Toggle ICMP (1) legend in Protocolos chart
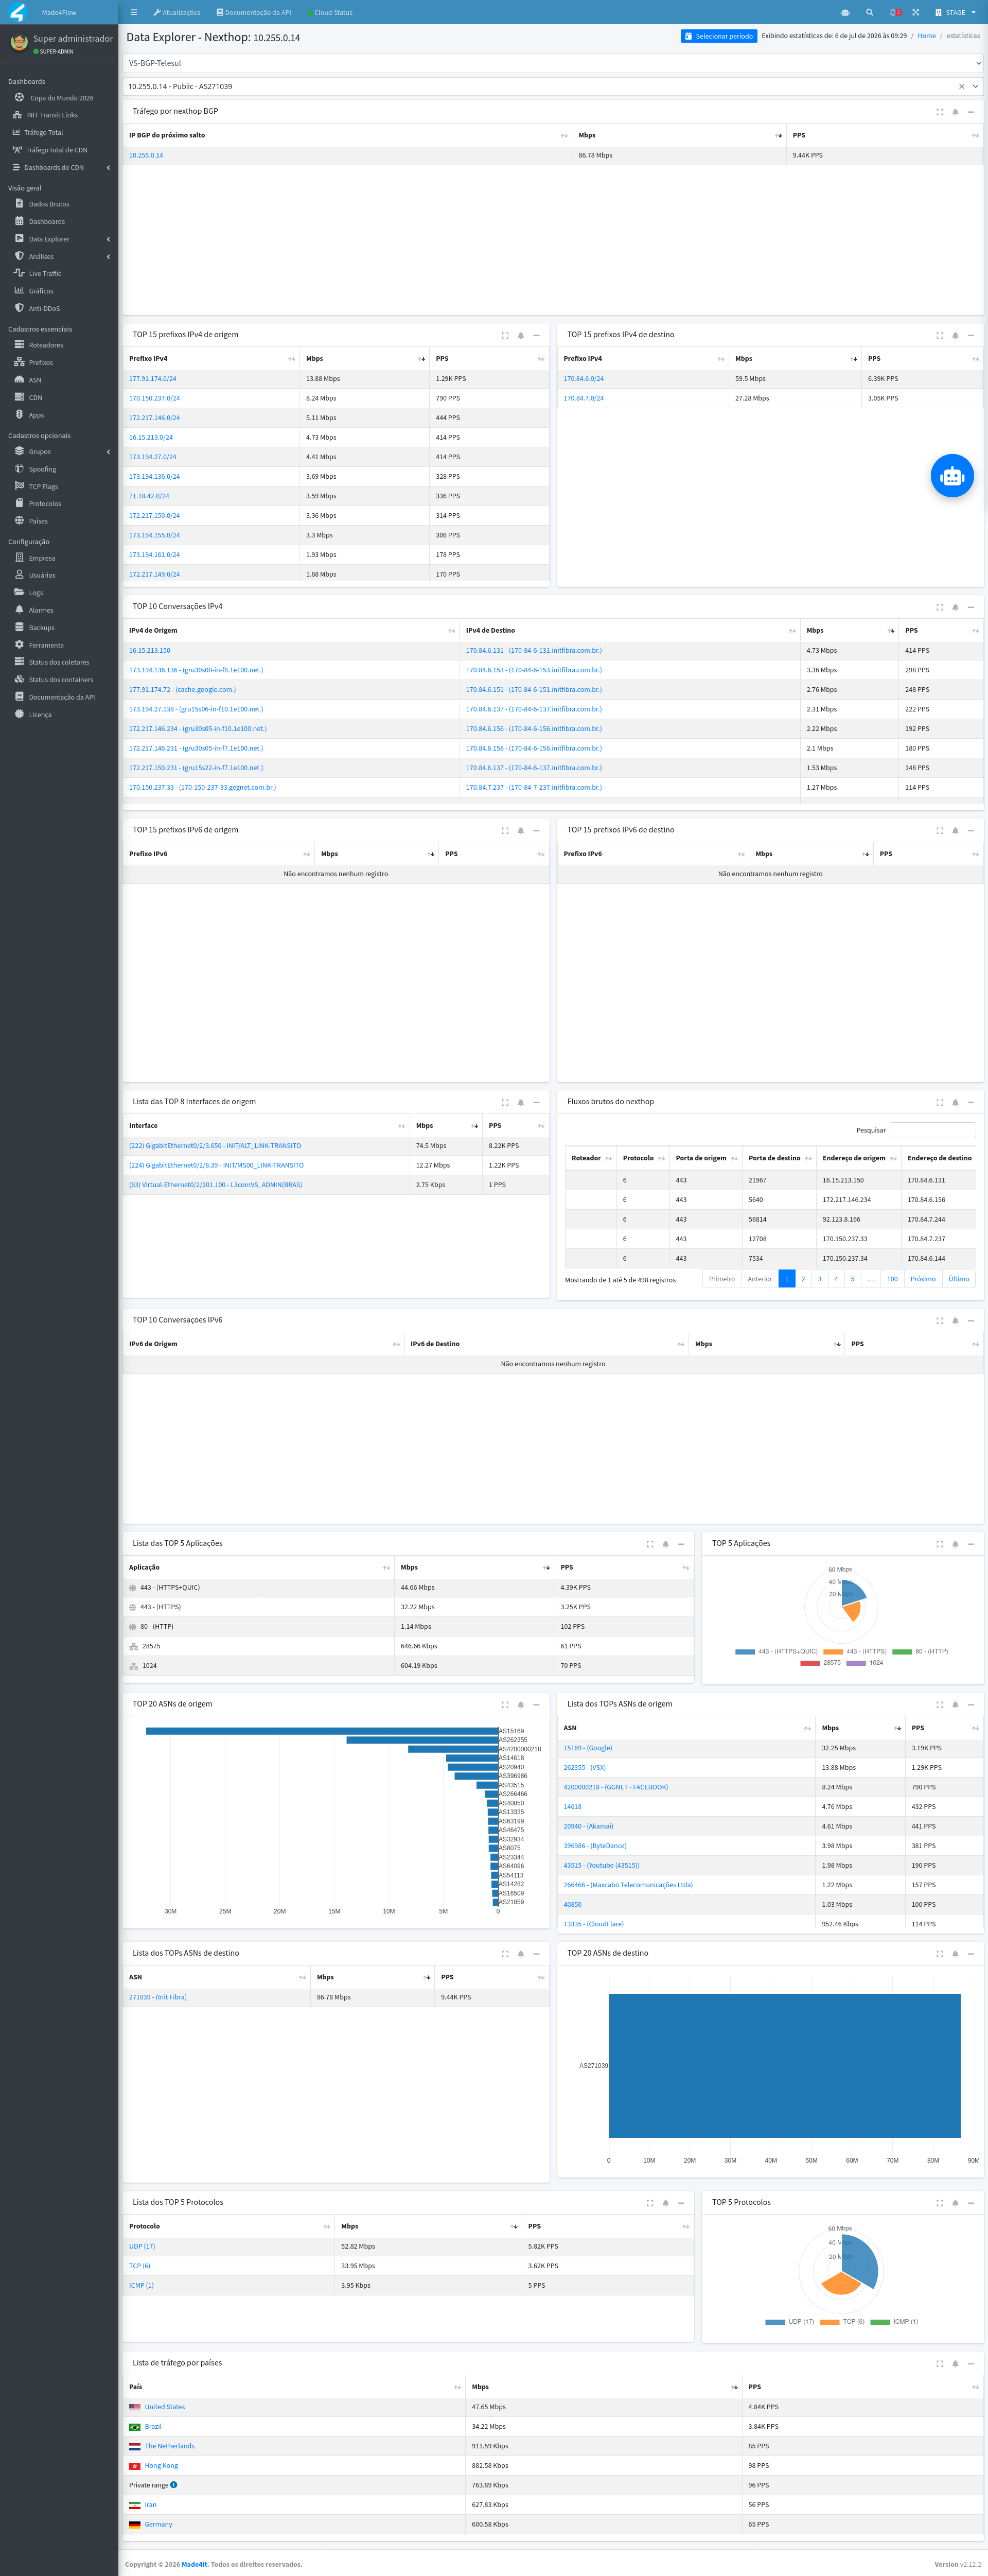Screen dimensions: 988x2576 (x=894, y=2322)
